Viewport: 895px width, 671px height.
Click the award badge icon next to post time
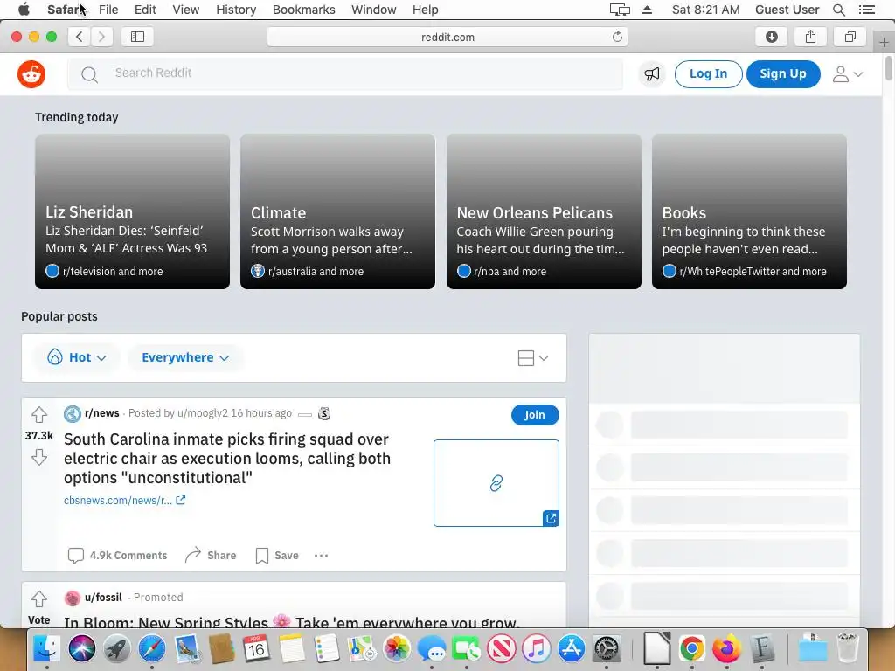324,413
